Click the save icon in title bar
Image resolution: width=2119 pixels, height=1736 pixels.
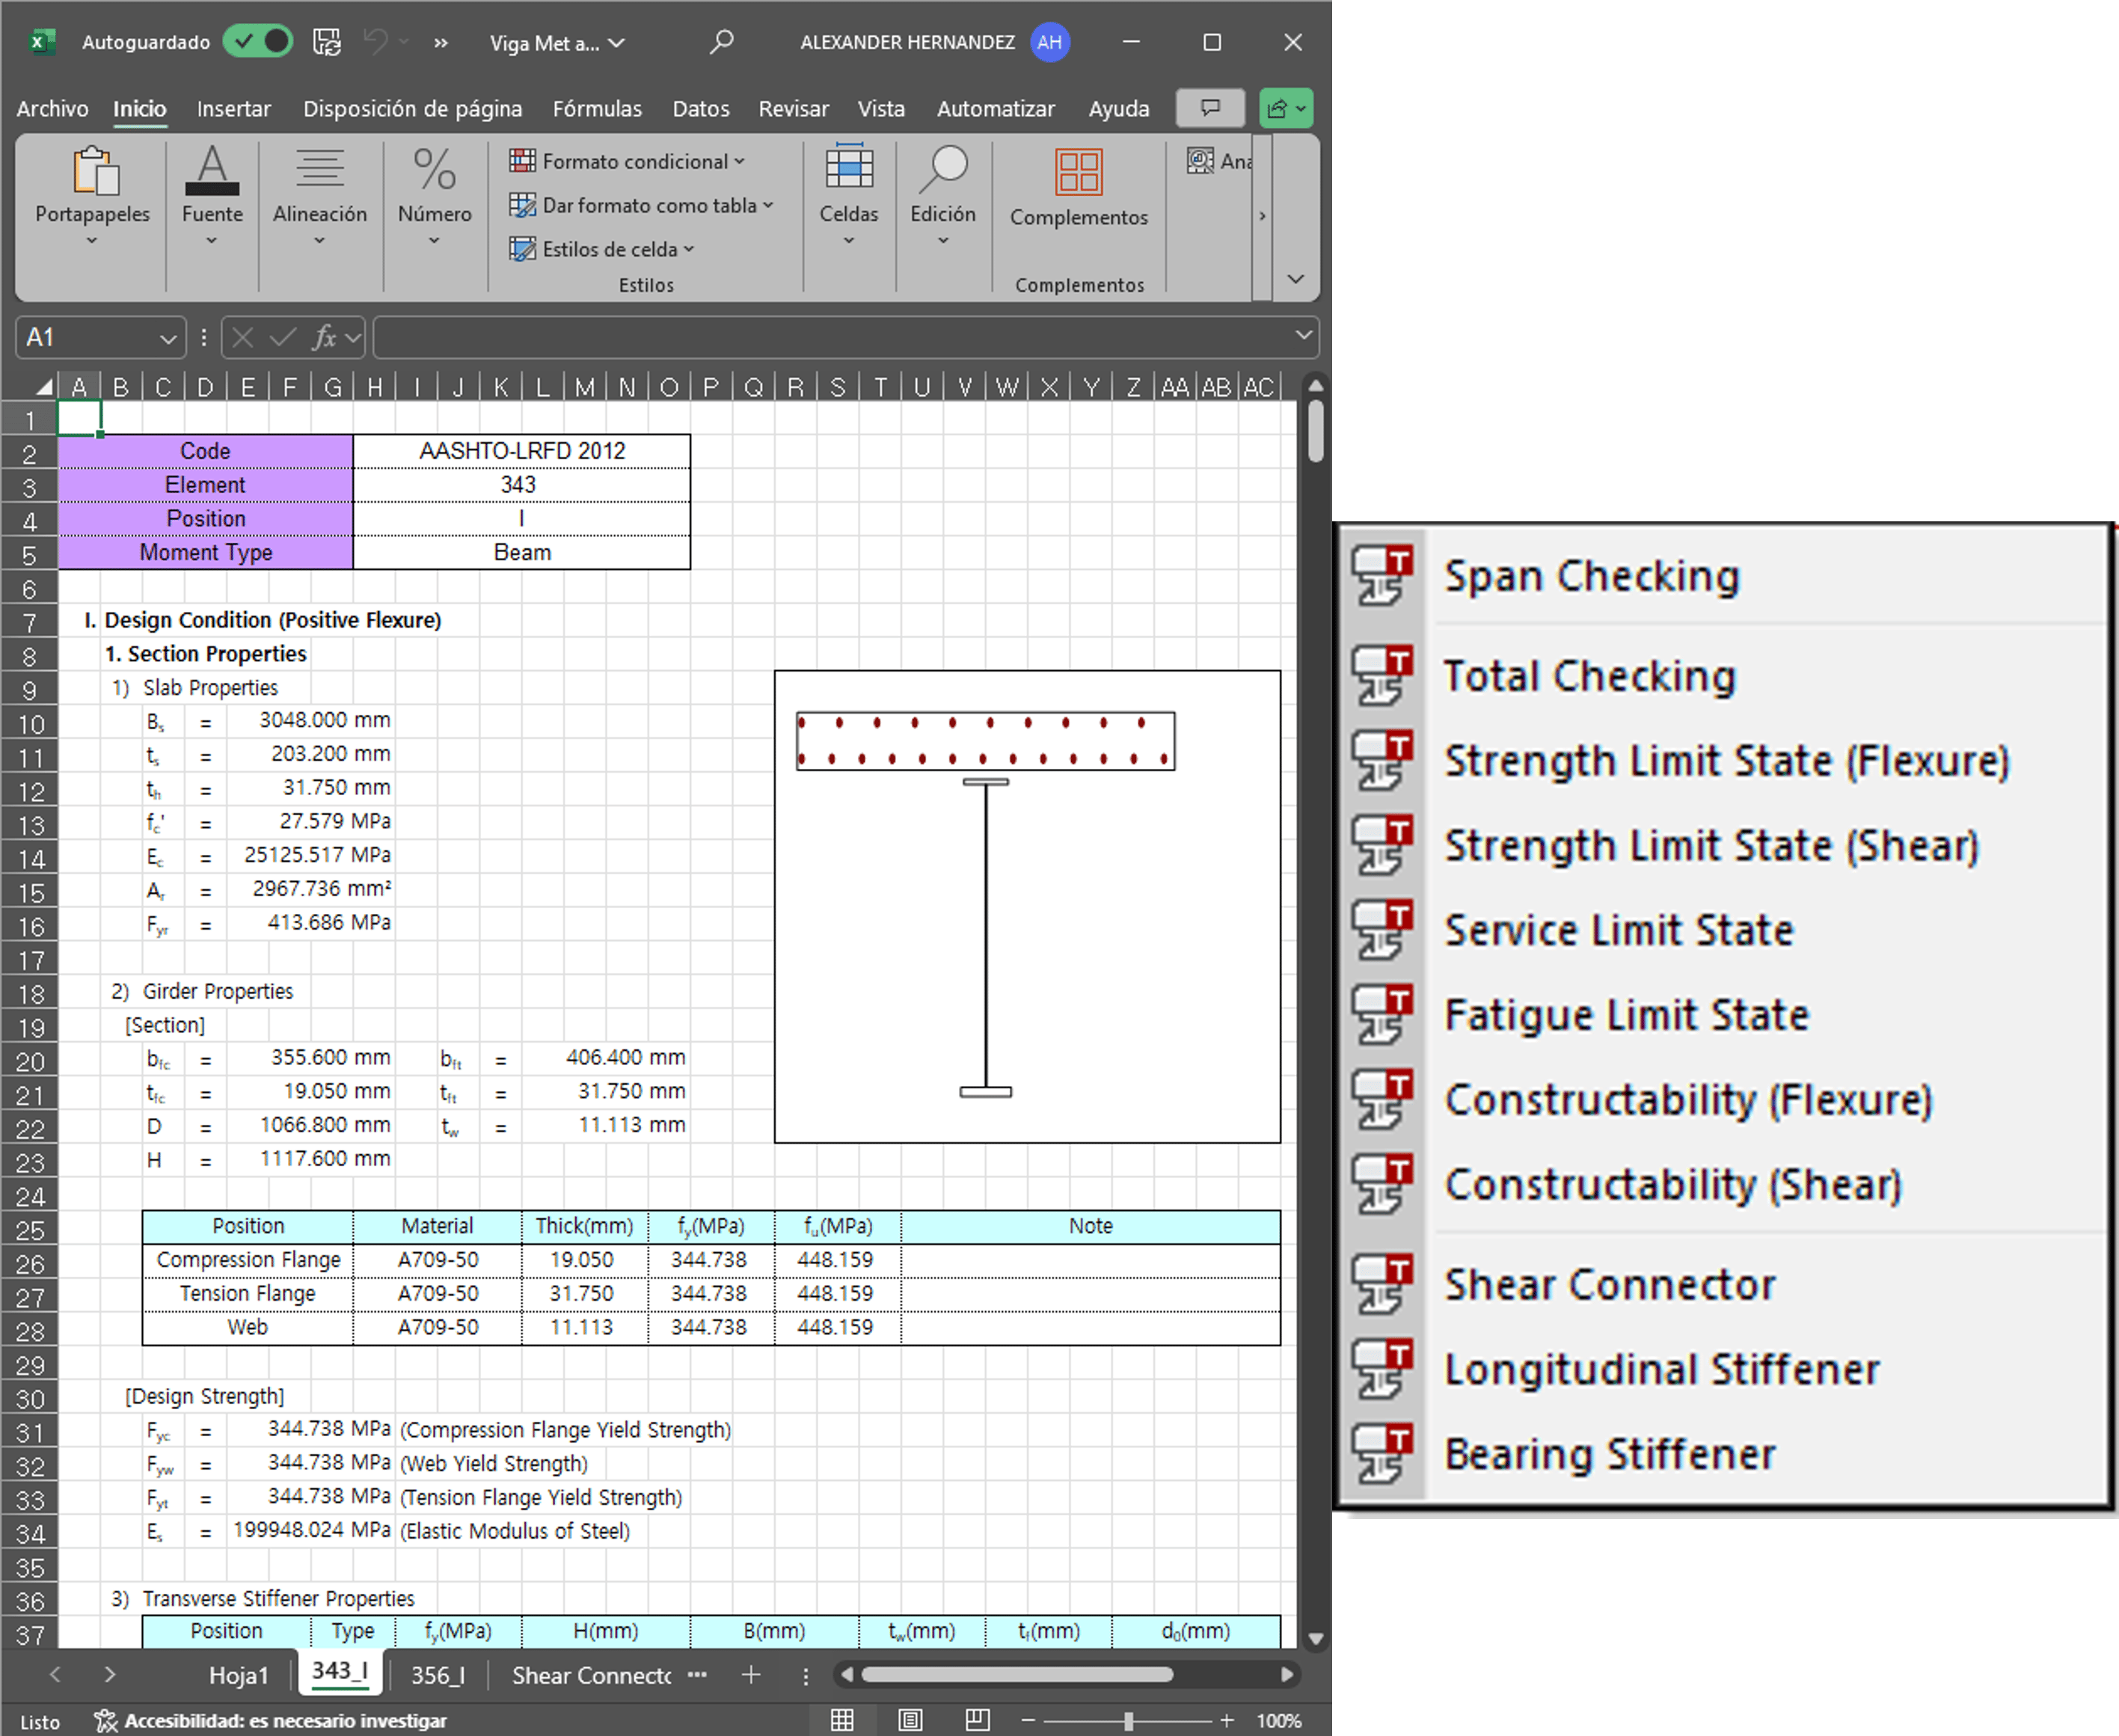pos(327,42)
